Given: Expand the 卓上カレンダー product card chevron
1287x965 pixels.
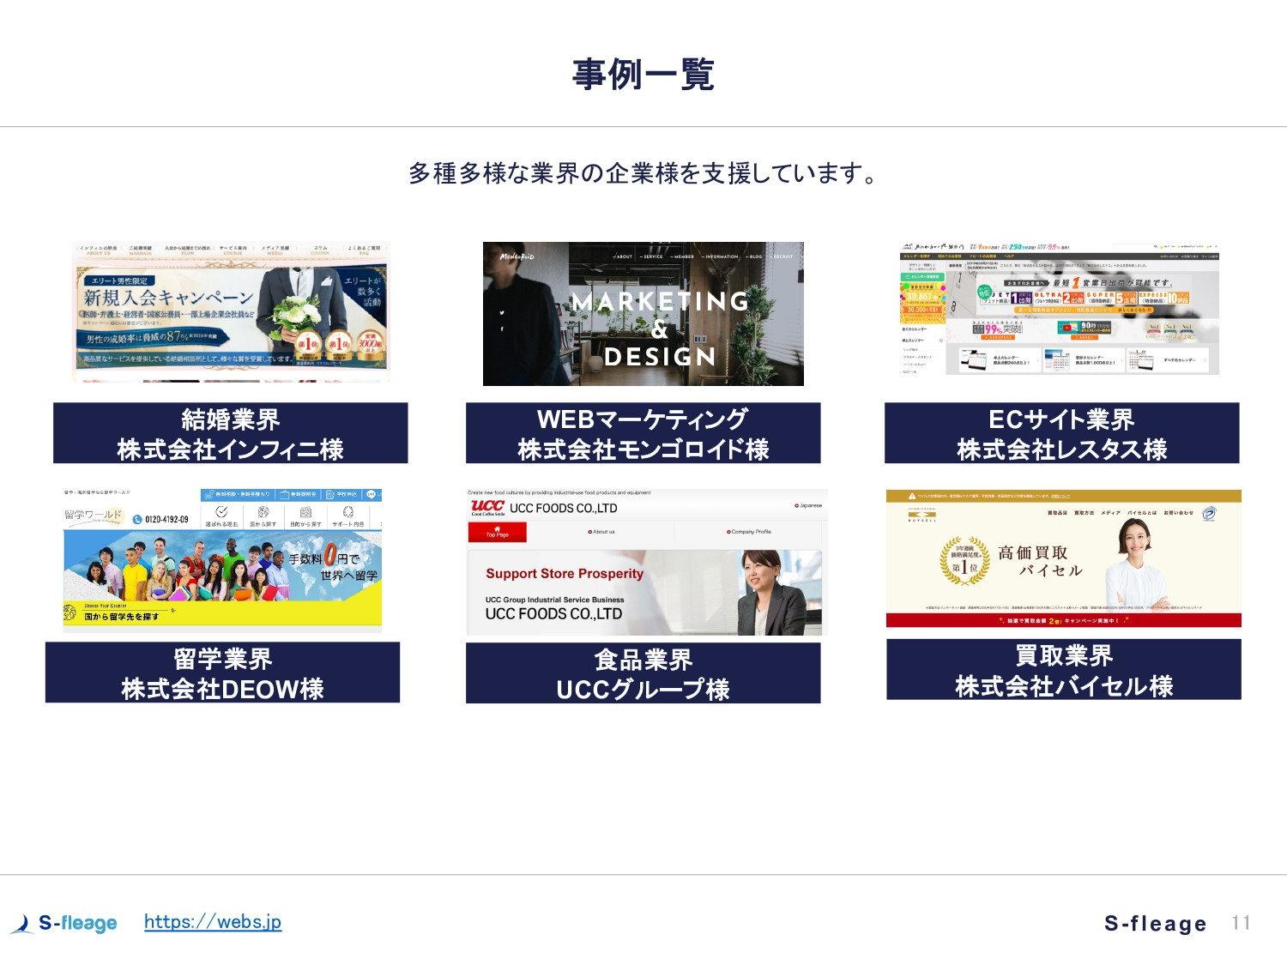Looking at the screenshot, I should (1038, 360).
